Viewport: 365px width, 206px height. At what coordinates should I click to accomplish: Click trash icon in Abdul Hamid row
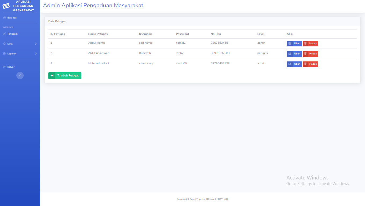tap(305, 43)
